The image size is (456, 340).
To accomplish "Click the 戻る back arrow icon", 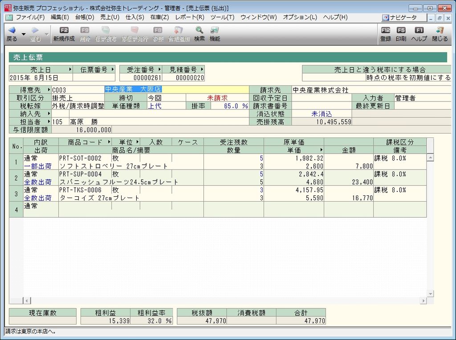I will (x=12, y=30).
